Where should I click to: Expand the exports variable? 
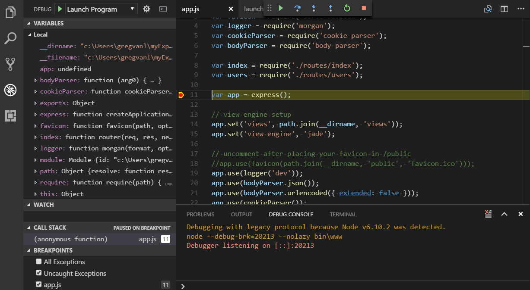click(x=35, y=103)
